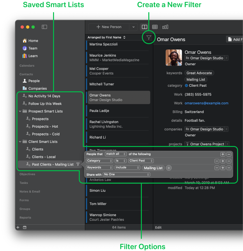Select the Clients smart list

(35, 149)
